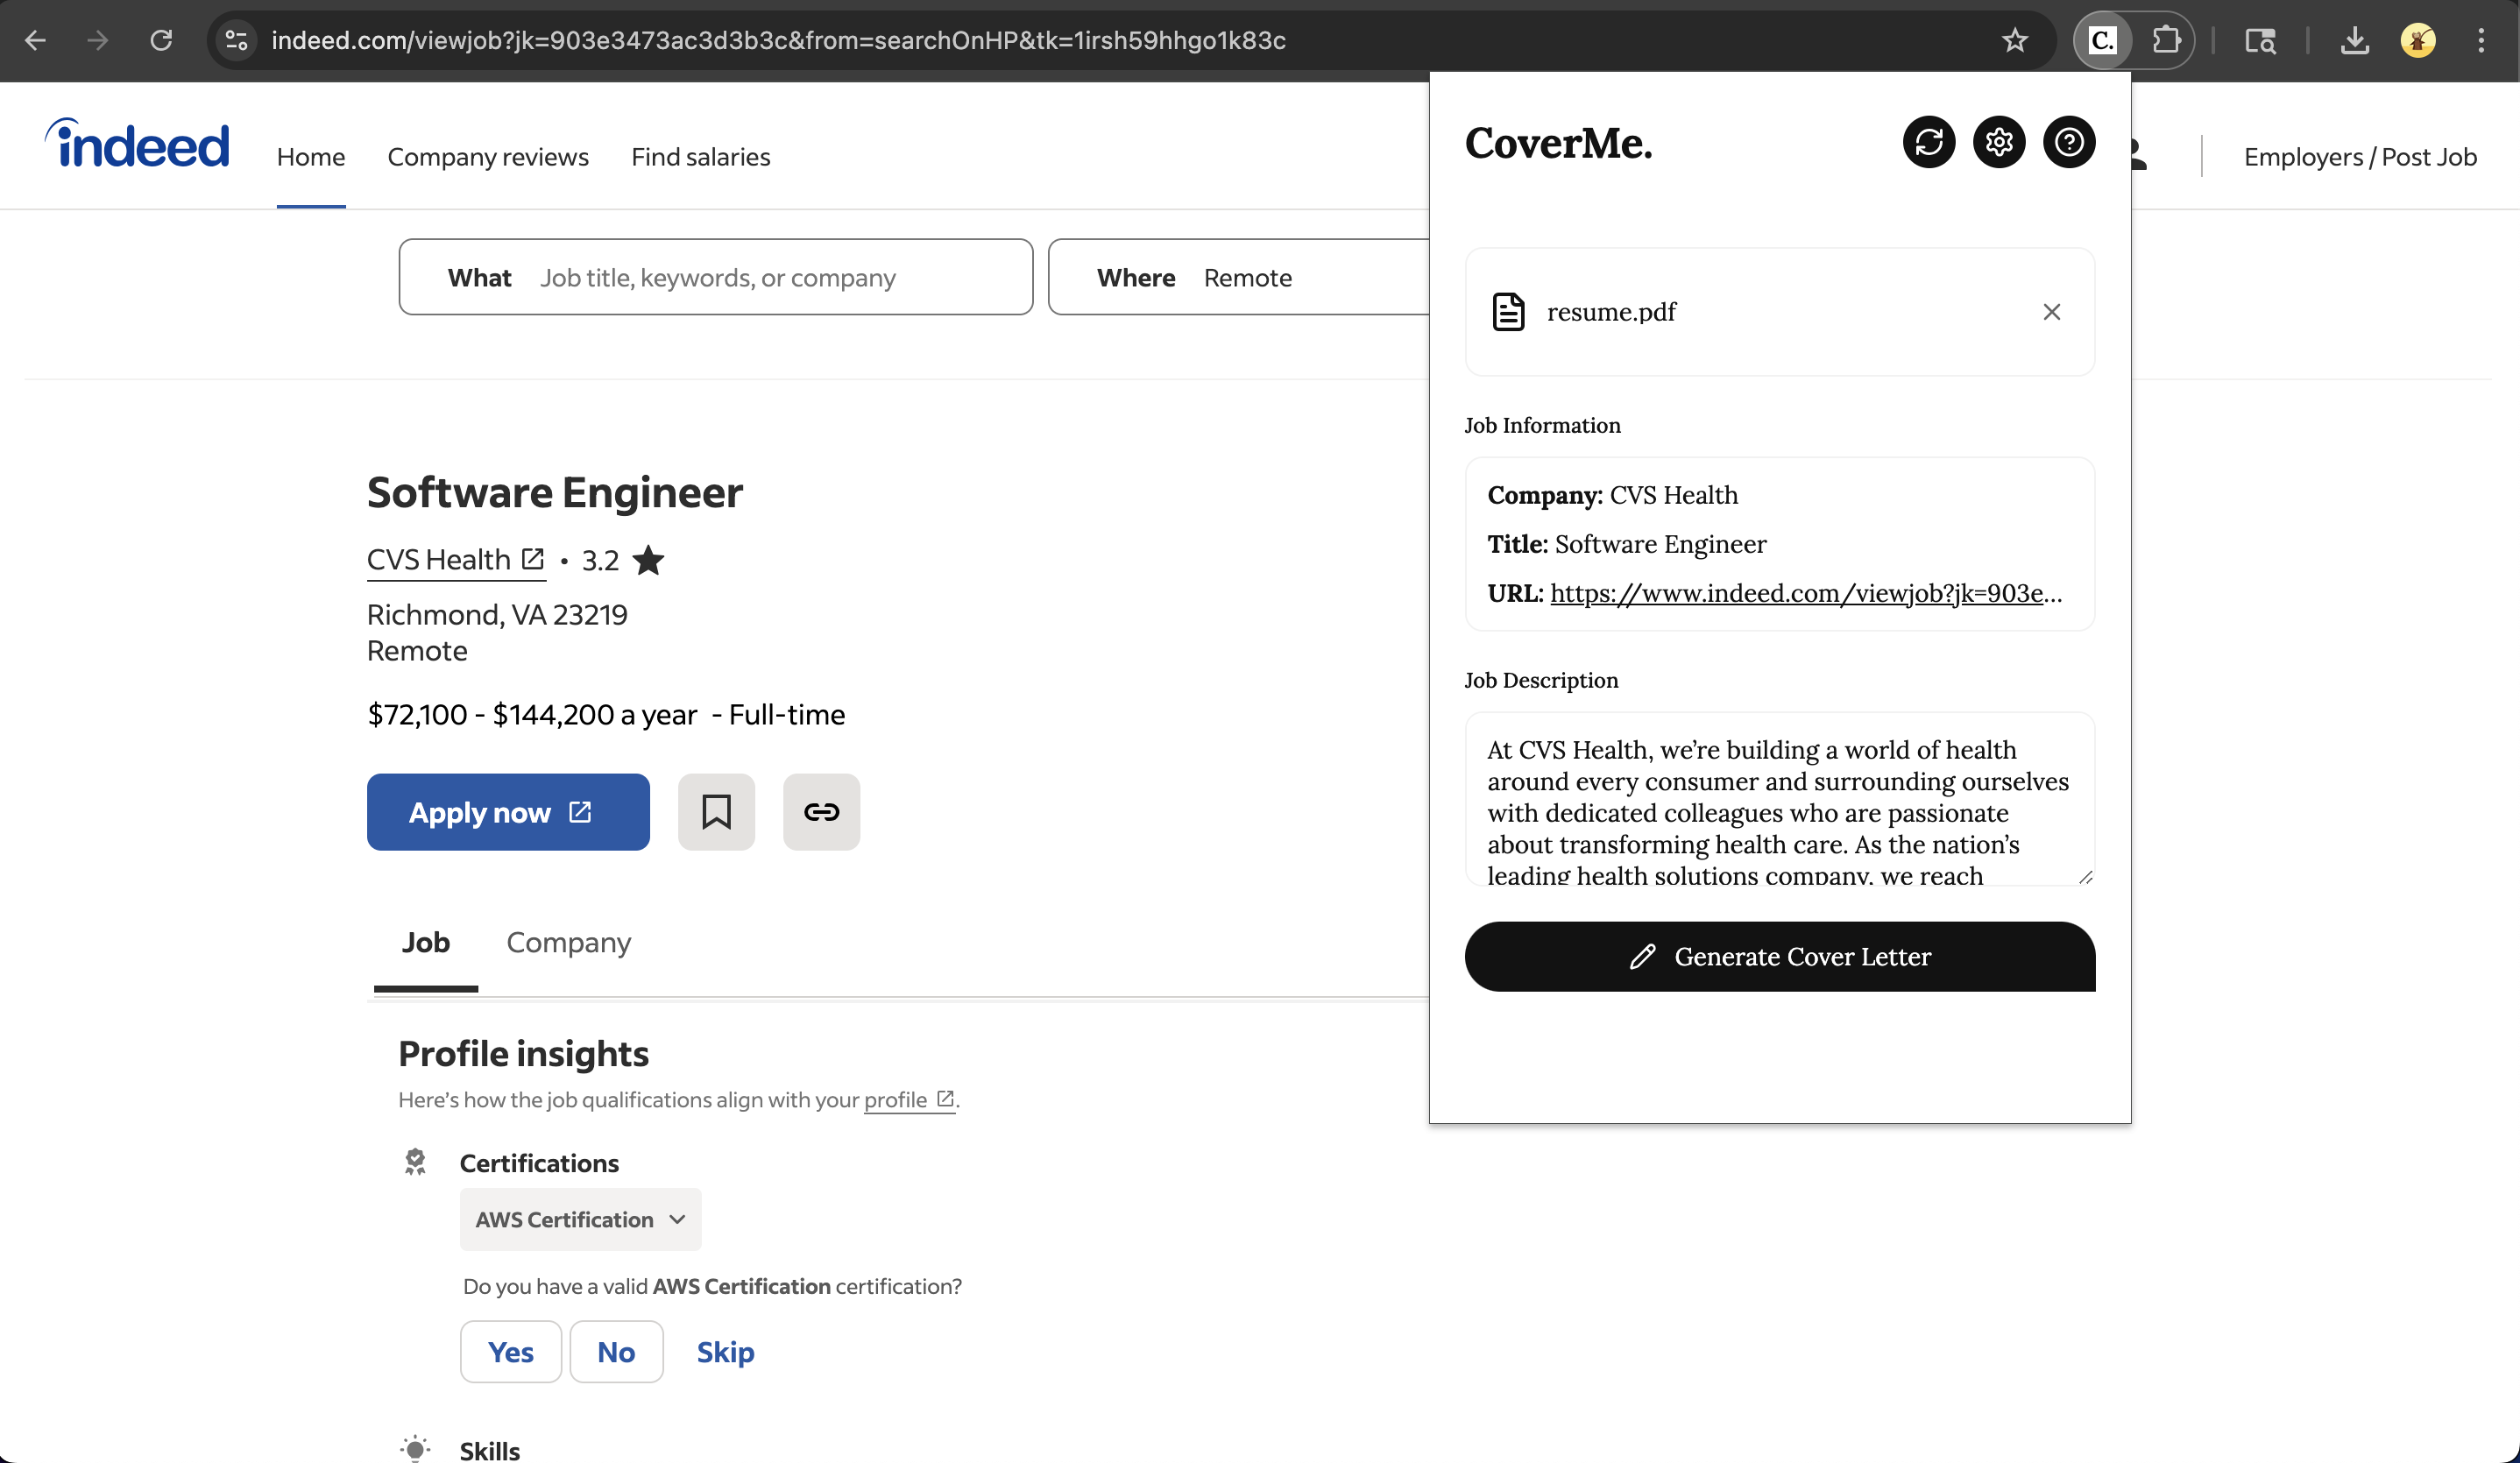Click the Richmond, VA 23219 location text

497,614
